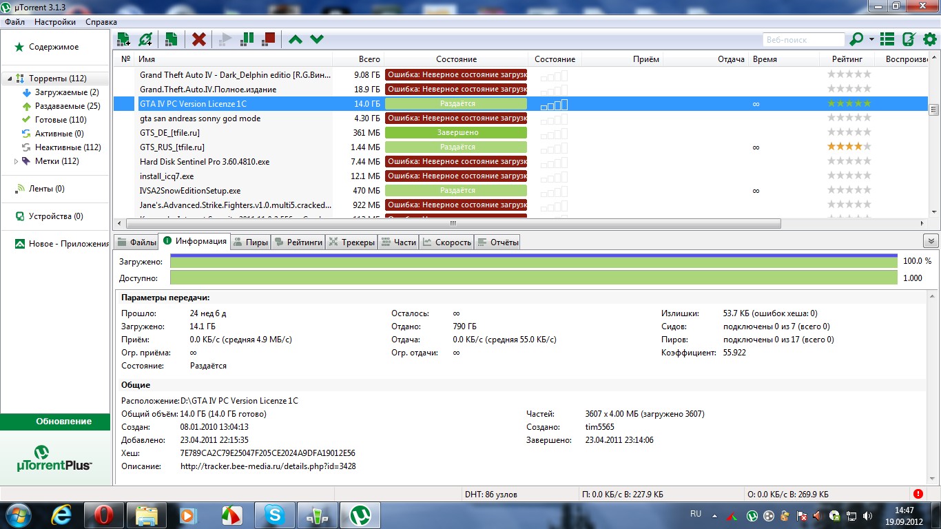
Task: Click Add Torrent from URL link icon
Action: [145, 39]
